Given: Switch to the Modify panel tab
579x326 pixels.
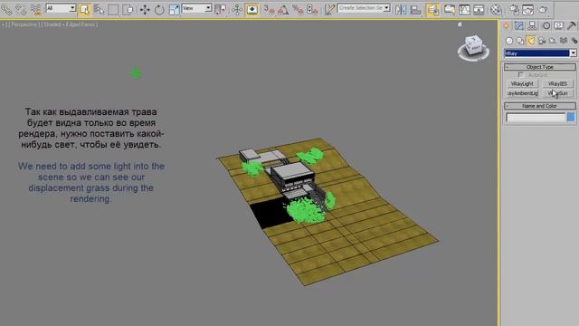Looking at the screenshot, I should (518, 25).
